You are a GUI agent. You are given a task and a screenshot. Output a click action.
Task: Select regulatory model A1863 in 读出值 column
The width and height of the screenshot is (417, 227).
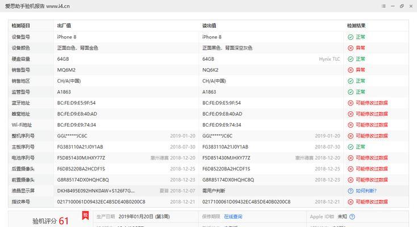pyautogui.click(x=209, y=92)
